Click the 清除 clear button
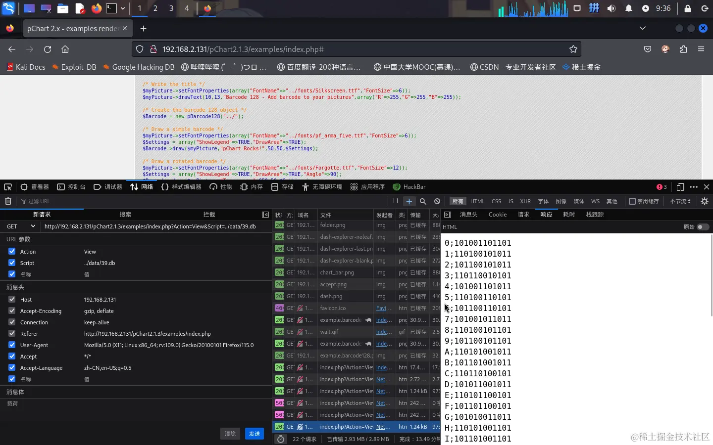 coord(230,434)
